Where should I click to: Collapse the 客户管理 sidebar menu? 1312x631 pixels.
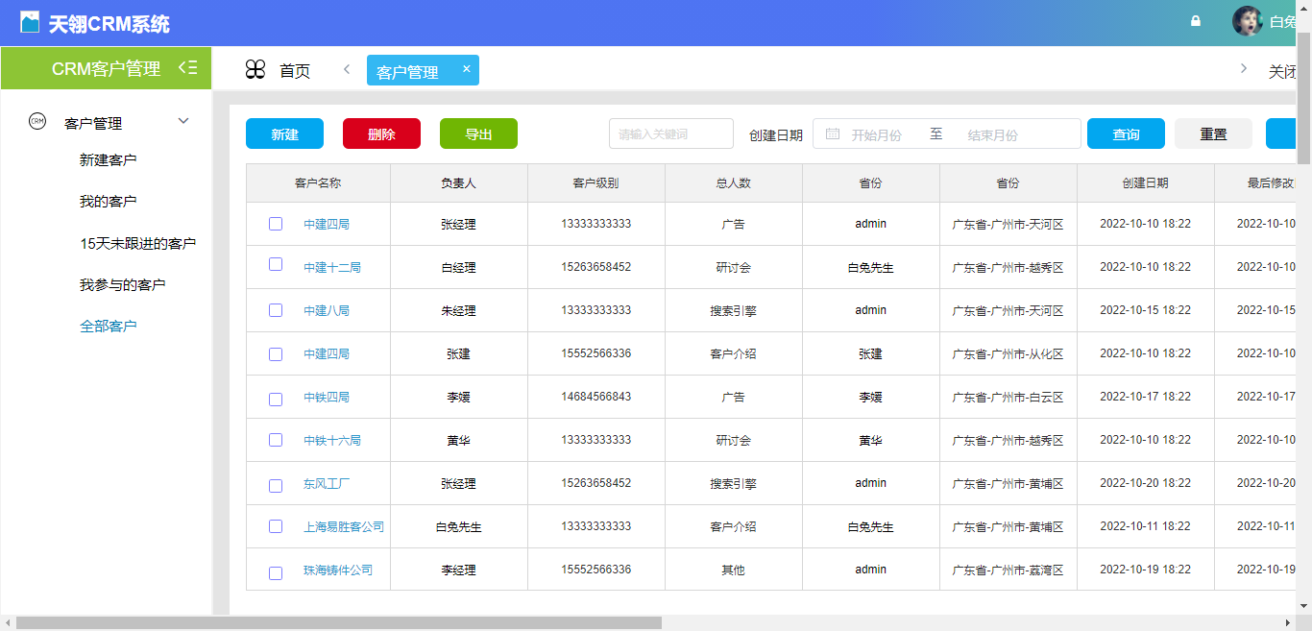pyautogui.click(x=182, y=121)
